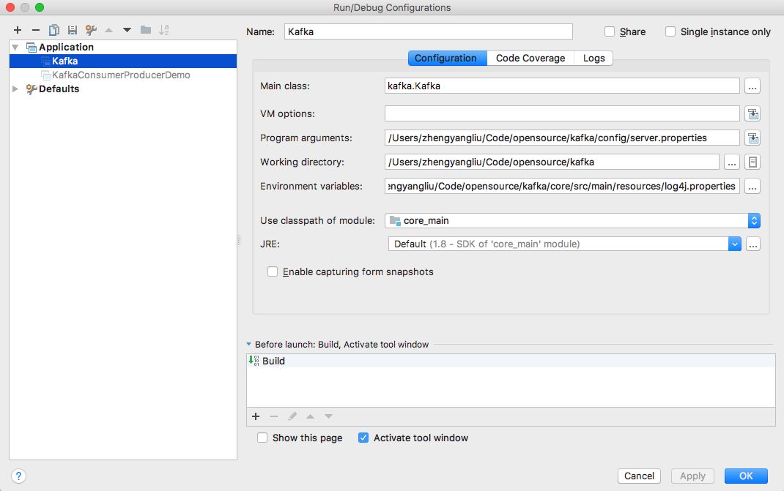
Task: Expand the Program arguments field editor
Action: point(752,138)
